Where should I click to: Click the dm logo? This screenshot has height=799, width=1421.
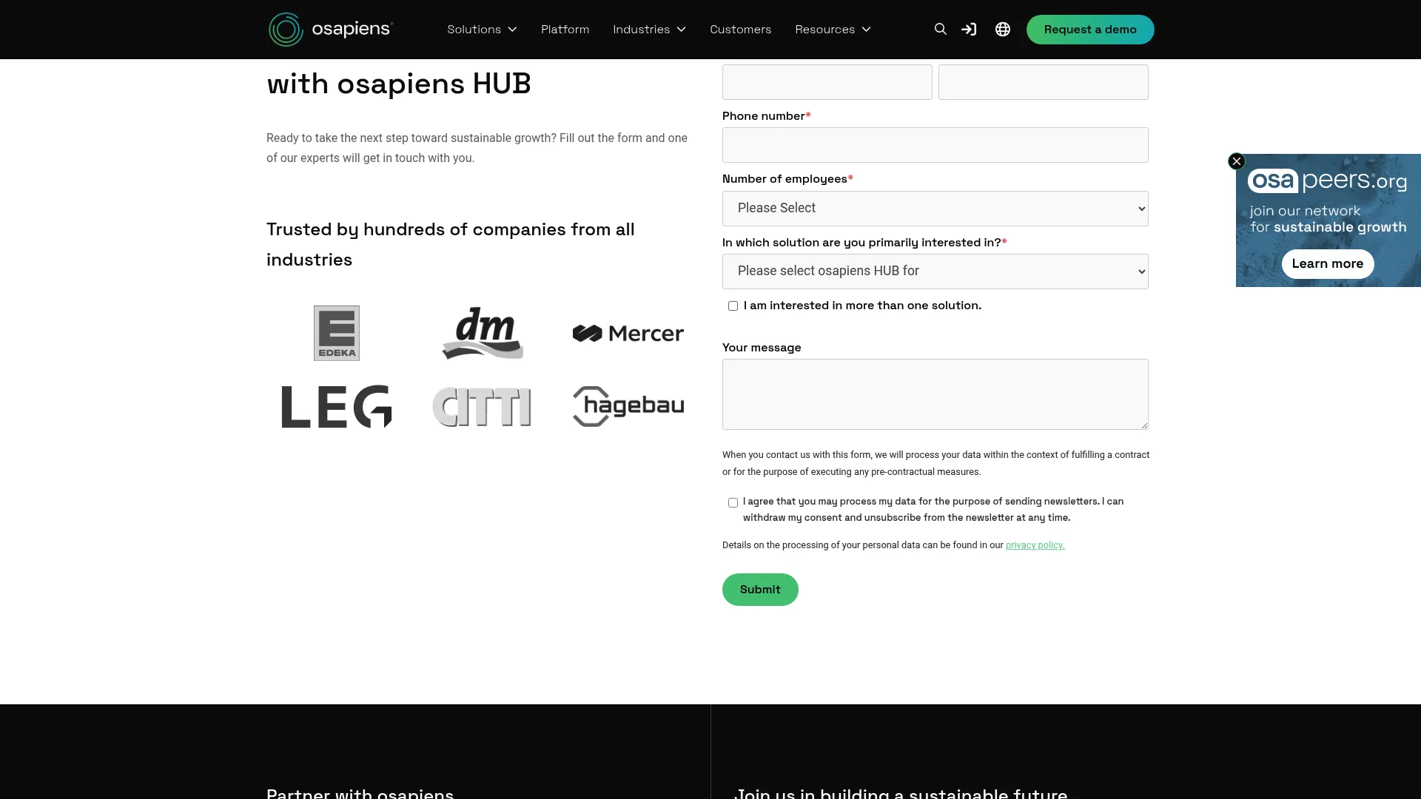point(483,333)
